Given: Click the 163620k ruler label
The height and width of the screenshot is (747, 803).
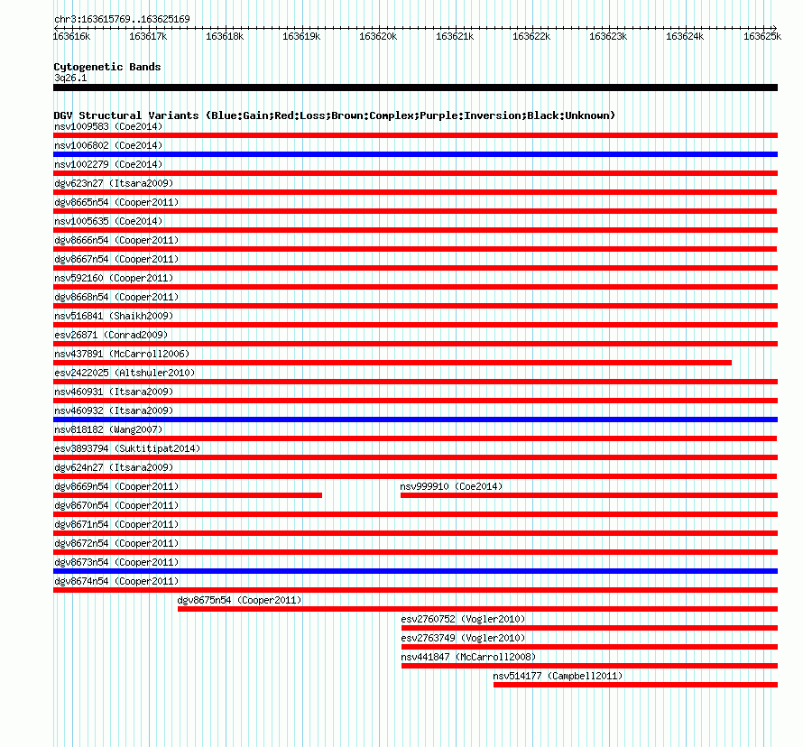Looking at the screenshot, I should (378, 36).
